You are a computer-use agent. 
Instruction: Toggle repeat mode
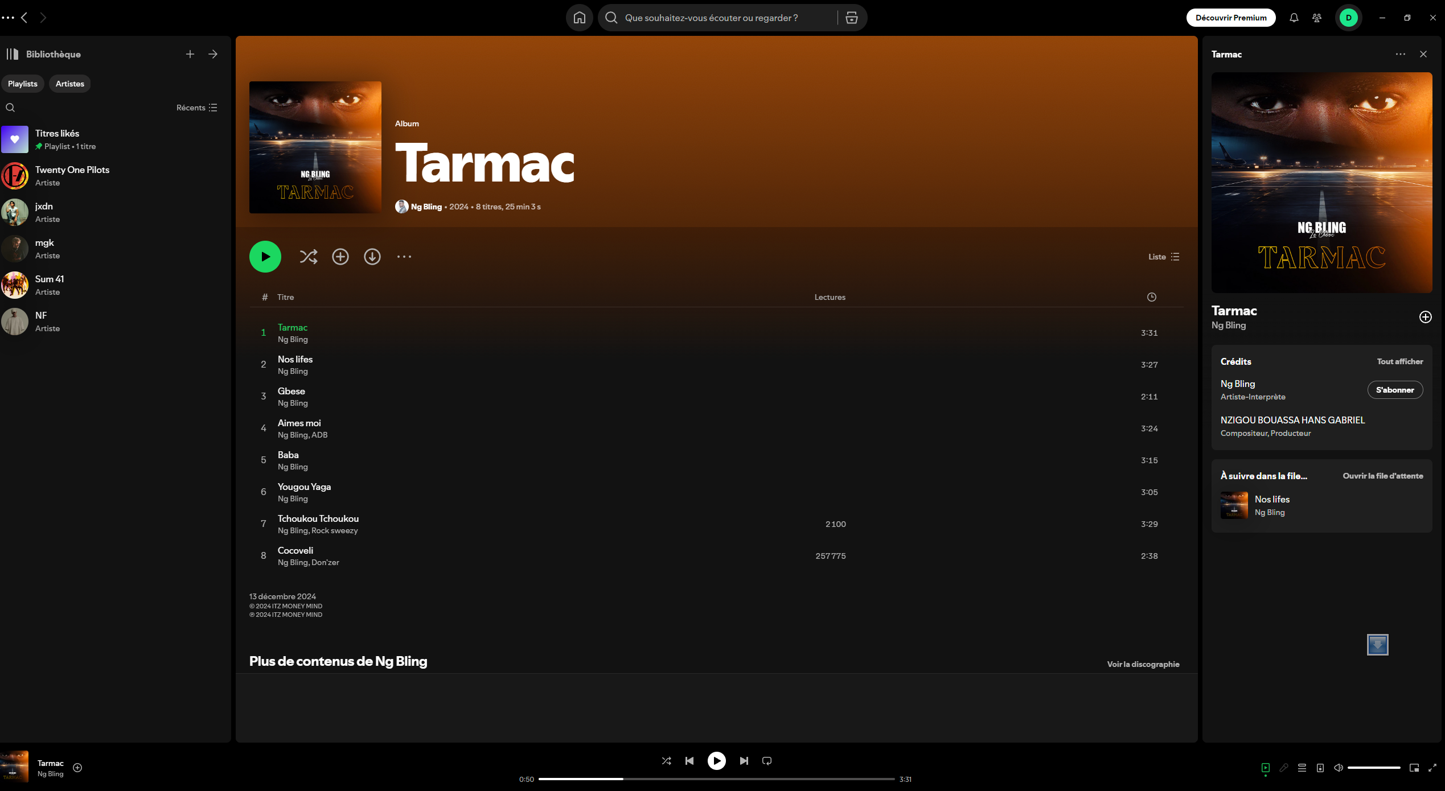(x=766, y=761)
